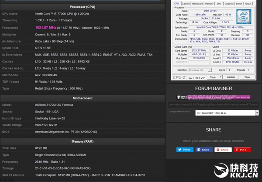
Task: Click the Pinterest logo icon
Action: point(237,150)
